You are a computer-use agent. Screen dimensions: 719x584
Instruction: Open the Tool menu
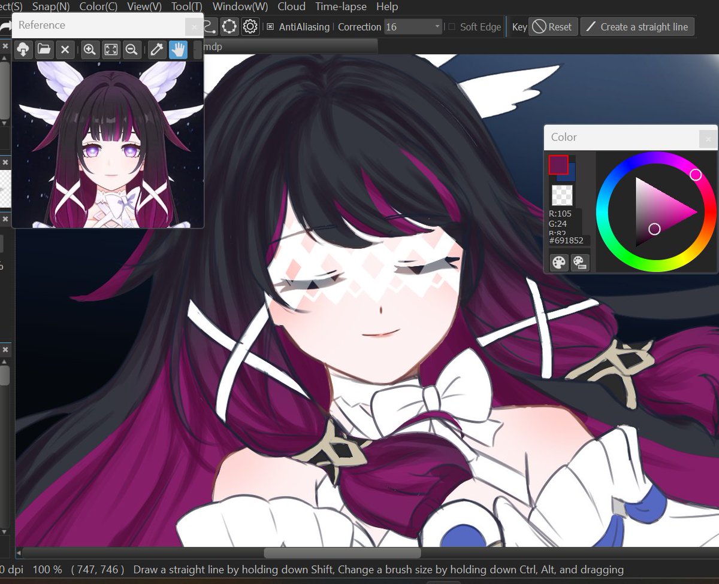click(x=186, y=7)
